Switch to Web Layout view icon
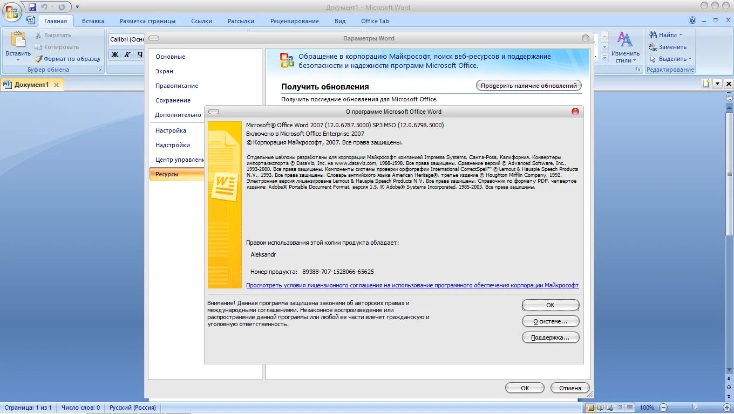The height and width of the screenshot is (414, 734). [610, 408]
